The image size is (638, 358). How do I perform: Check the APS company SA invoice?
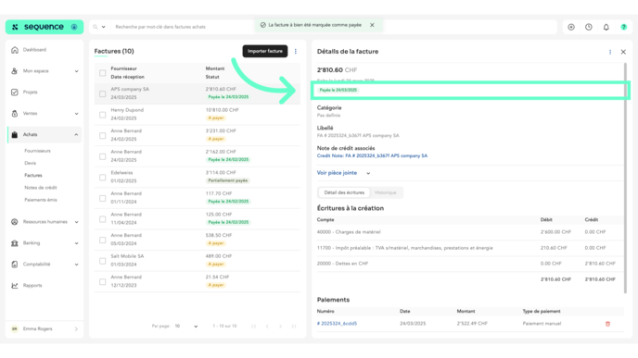[103, 94]
